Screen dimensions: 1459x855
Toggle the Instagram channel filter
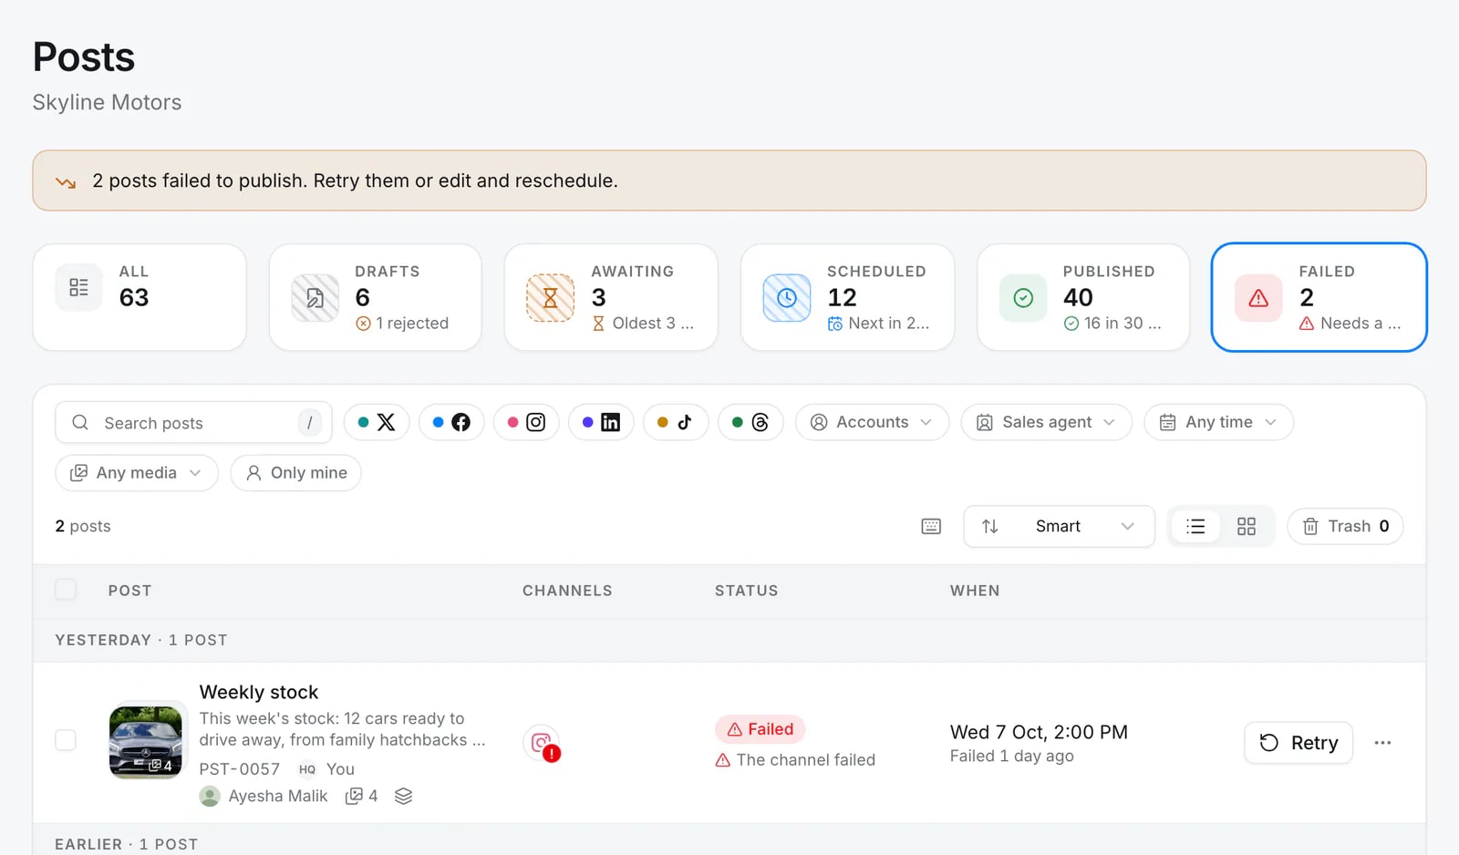[x=526, y=422]
